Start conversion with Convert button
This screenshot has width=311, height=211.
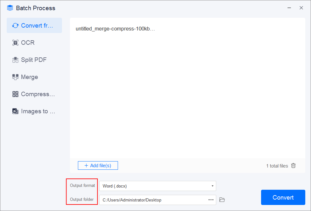click(x=283, y=197)
